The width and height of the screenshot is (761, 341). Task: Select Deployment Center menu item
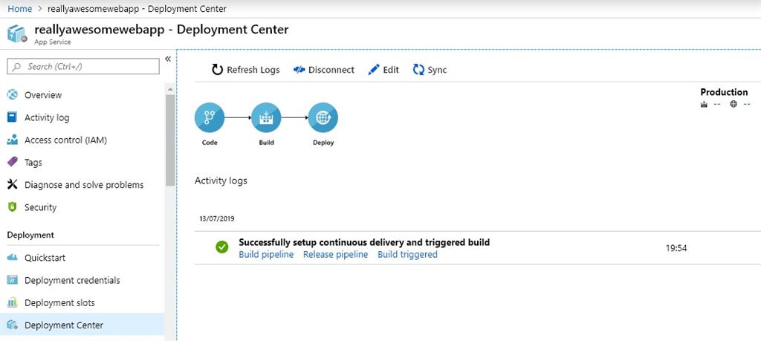click(82, 325)
